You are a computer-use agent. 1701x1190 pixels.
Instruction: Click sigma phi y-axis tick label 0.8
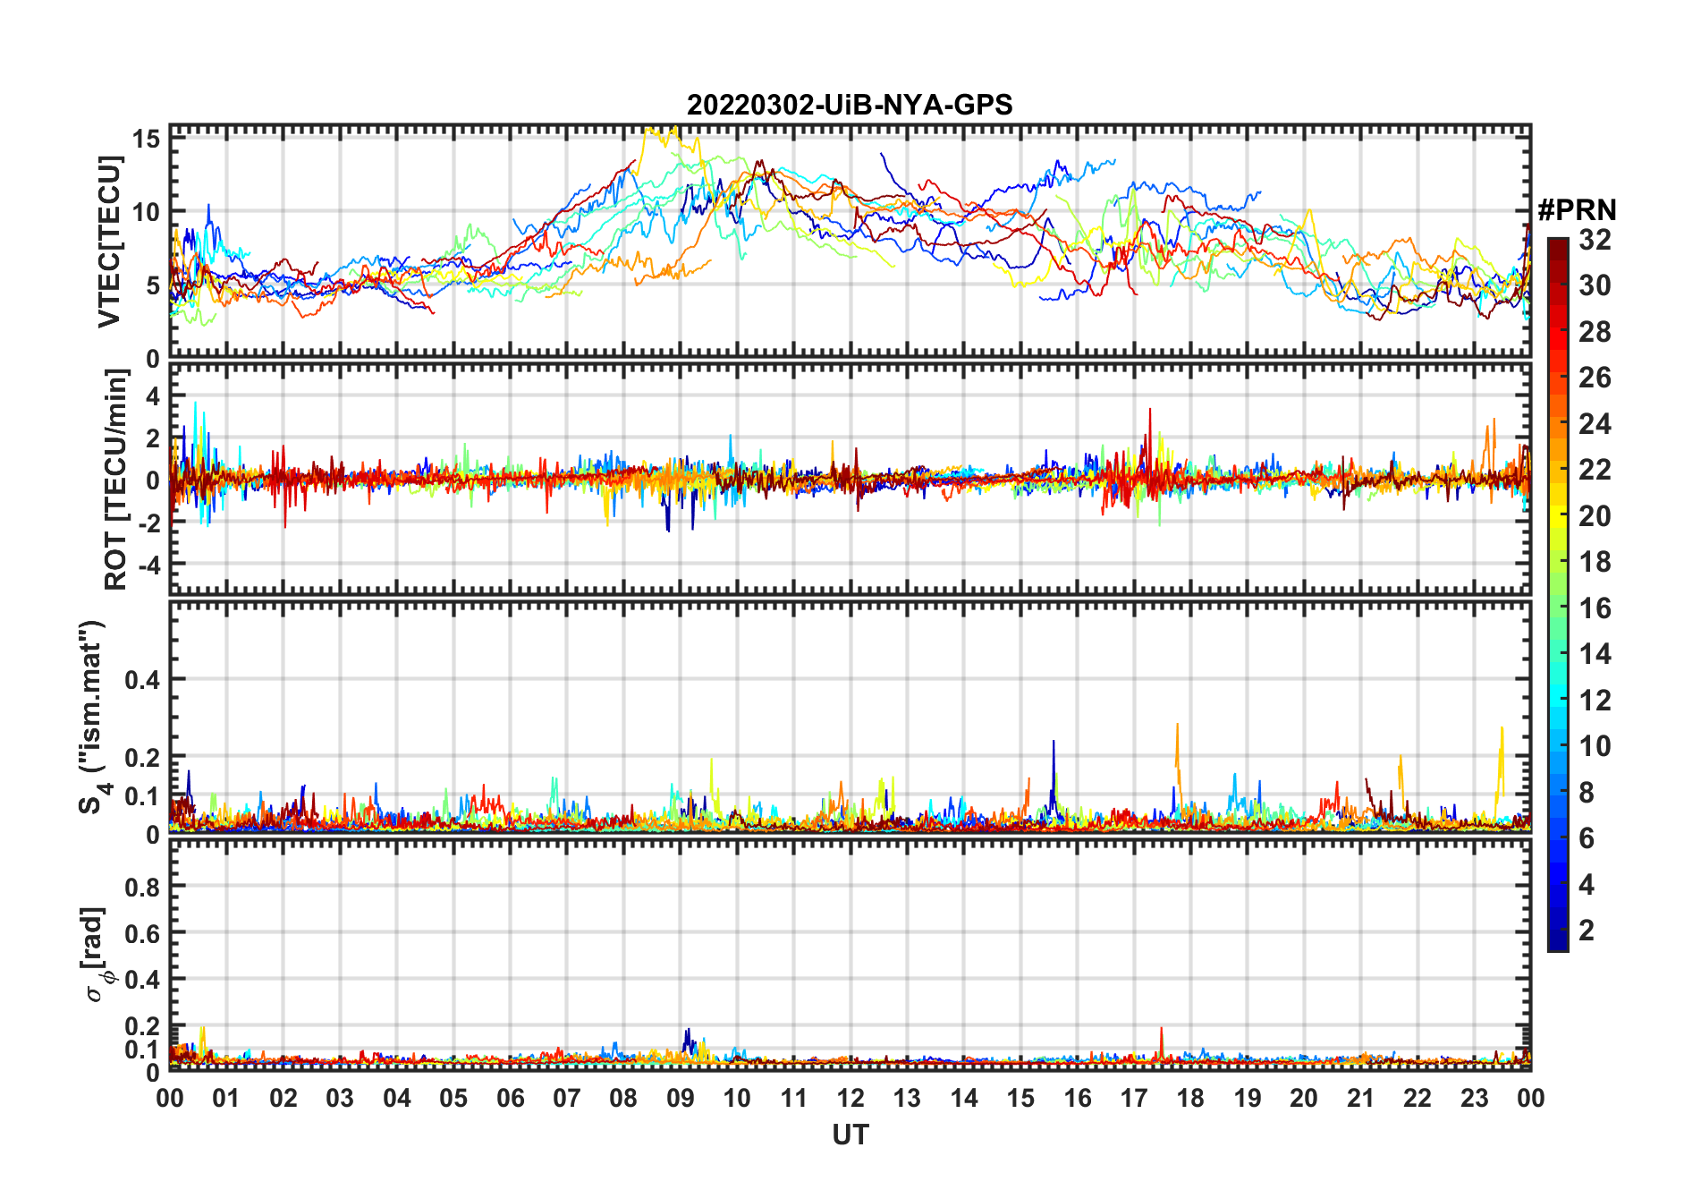pos(143,887)
